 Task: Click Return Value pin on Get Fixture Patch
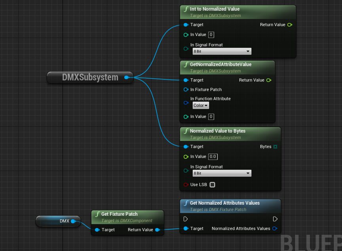coord(158,230)
